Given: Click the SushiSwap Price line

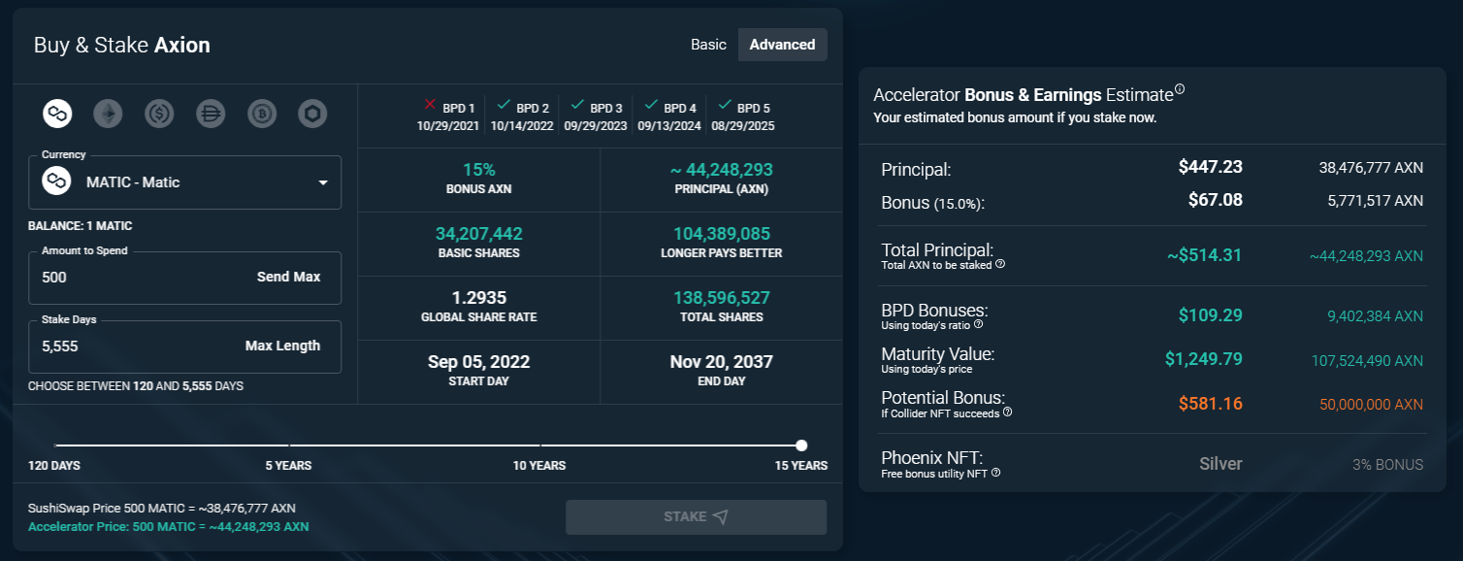Looking at the screenshot, I should (162, 509).
